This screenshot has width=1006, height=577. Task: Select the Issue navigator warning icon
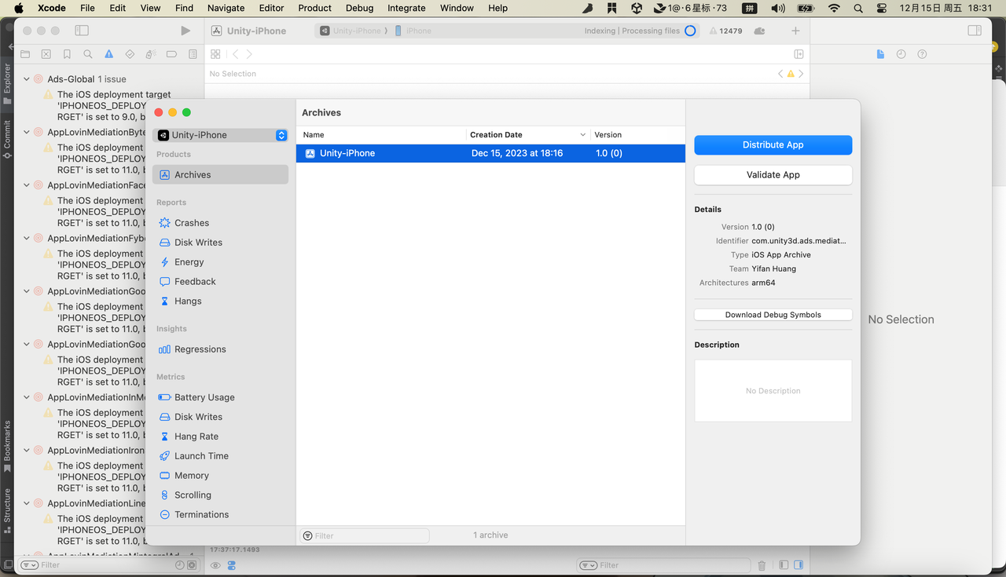[109, 54]
